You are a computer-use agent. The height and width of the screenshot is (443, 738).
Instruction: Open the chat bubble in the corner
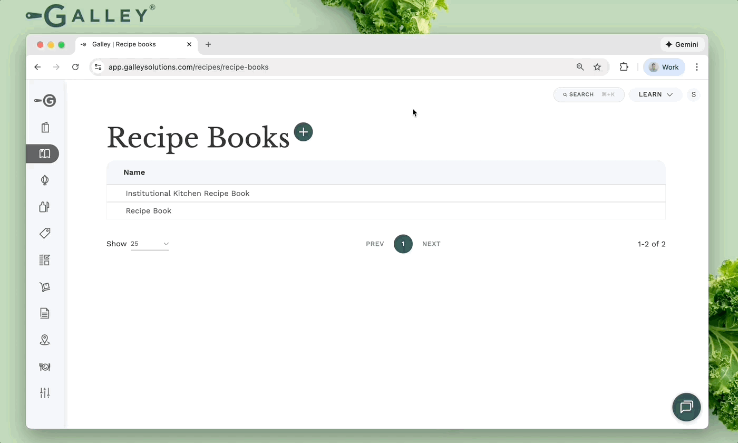pyautogui.click(x=686, y=407)
